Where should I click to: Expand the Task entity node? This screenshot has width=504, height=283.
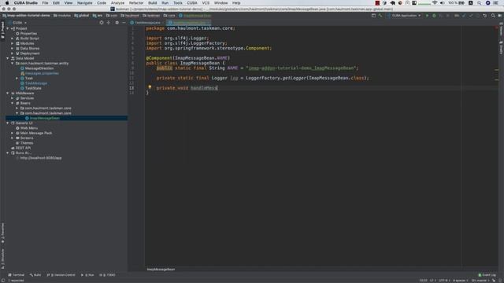tap(17, 79)
